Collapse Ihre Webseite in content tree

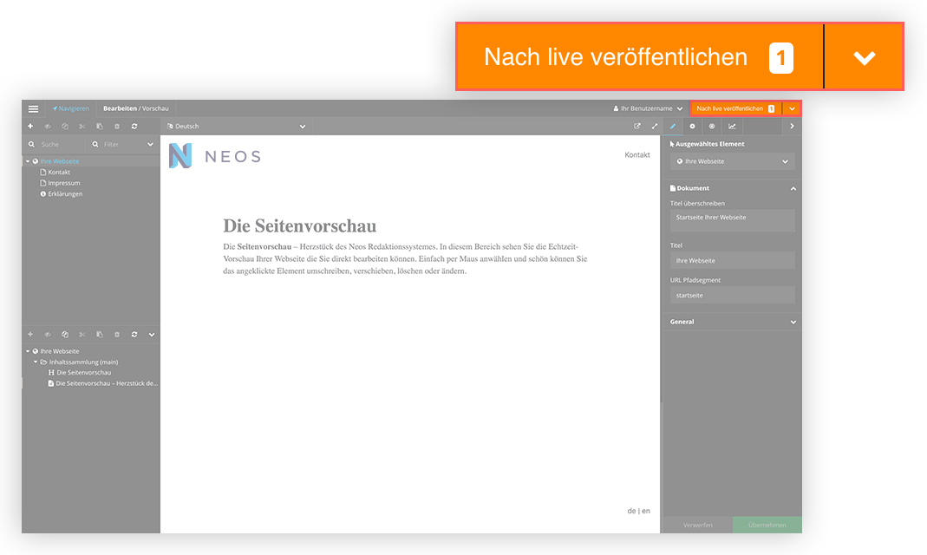[27, 351]
